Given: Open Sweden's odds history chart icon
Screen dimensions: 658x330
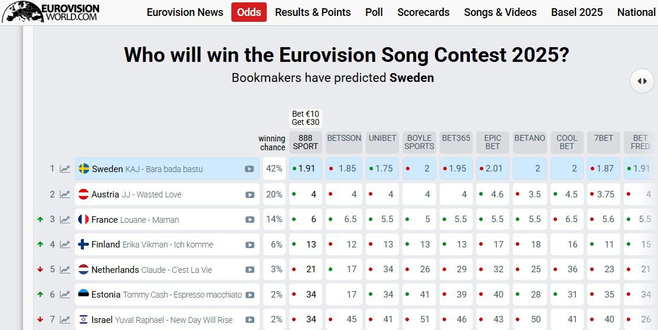Looking at the screenshot, I should click(65, 169).
